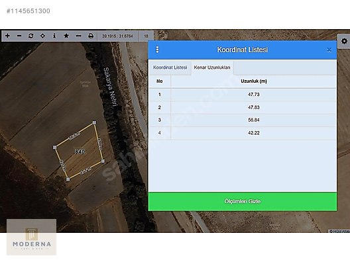Select the length value 42.22
350x262 pixels.
pyautogui.click(x=254, y=133)
